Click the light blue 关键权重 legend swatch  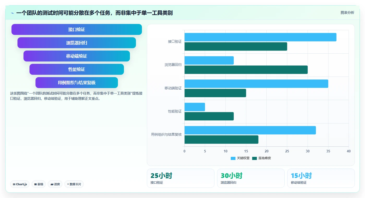pyautogui.click(x=233, y=158)
